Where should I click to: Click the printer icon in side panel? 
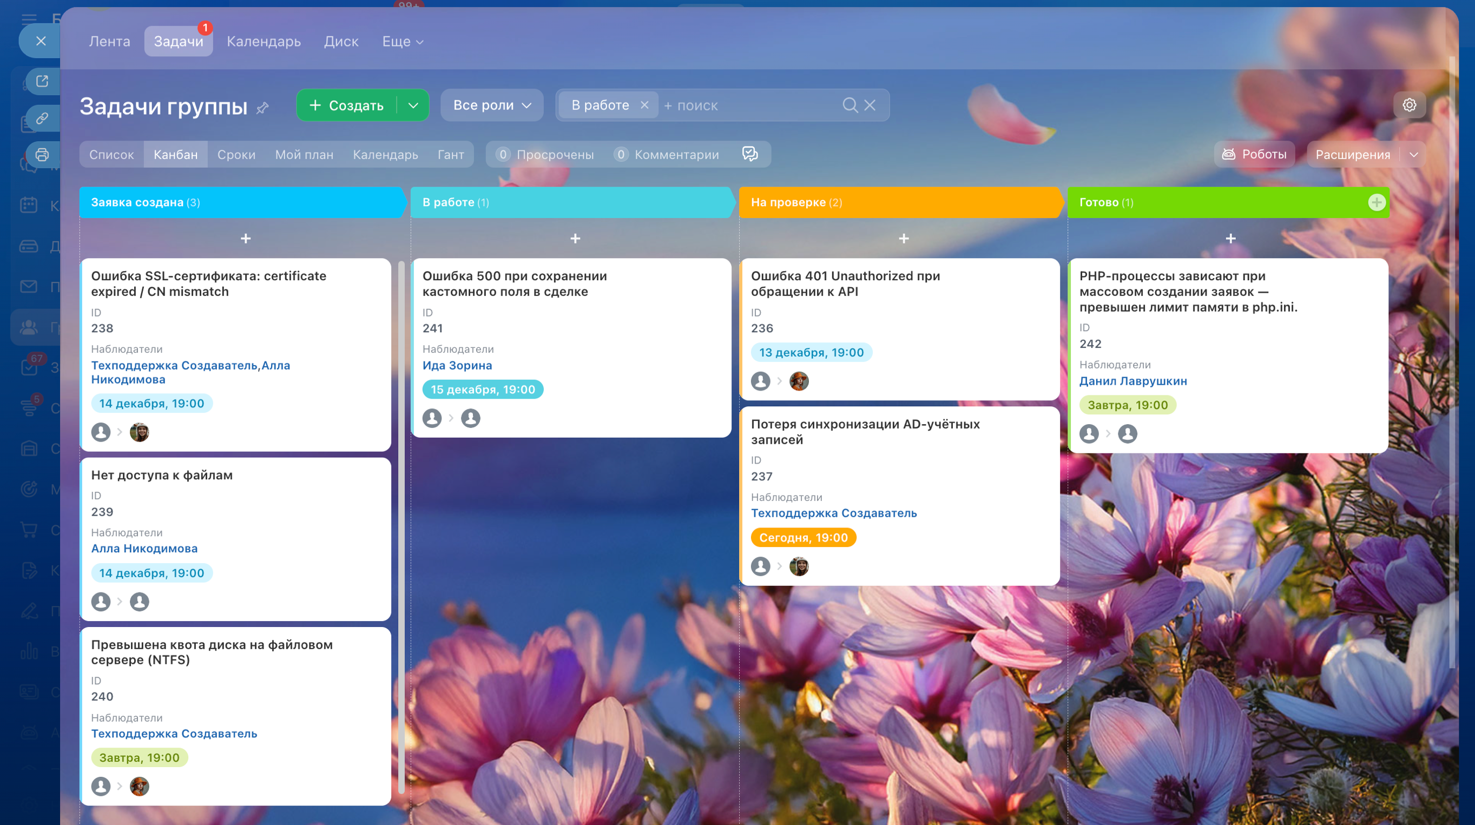(42, 155)
